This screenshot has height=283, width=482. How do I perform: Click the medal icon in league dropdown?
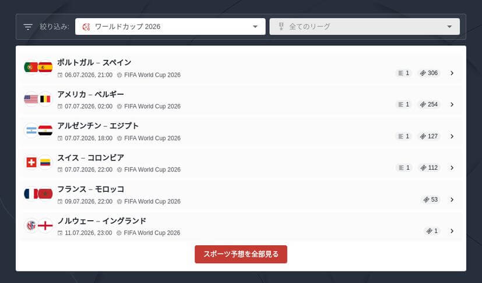point(281,26)
